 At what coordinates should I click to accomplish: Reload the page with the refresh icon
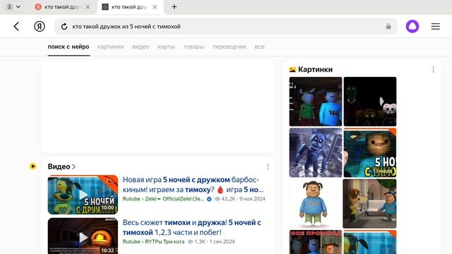pyautogui.click(x=64, y=27)
